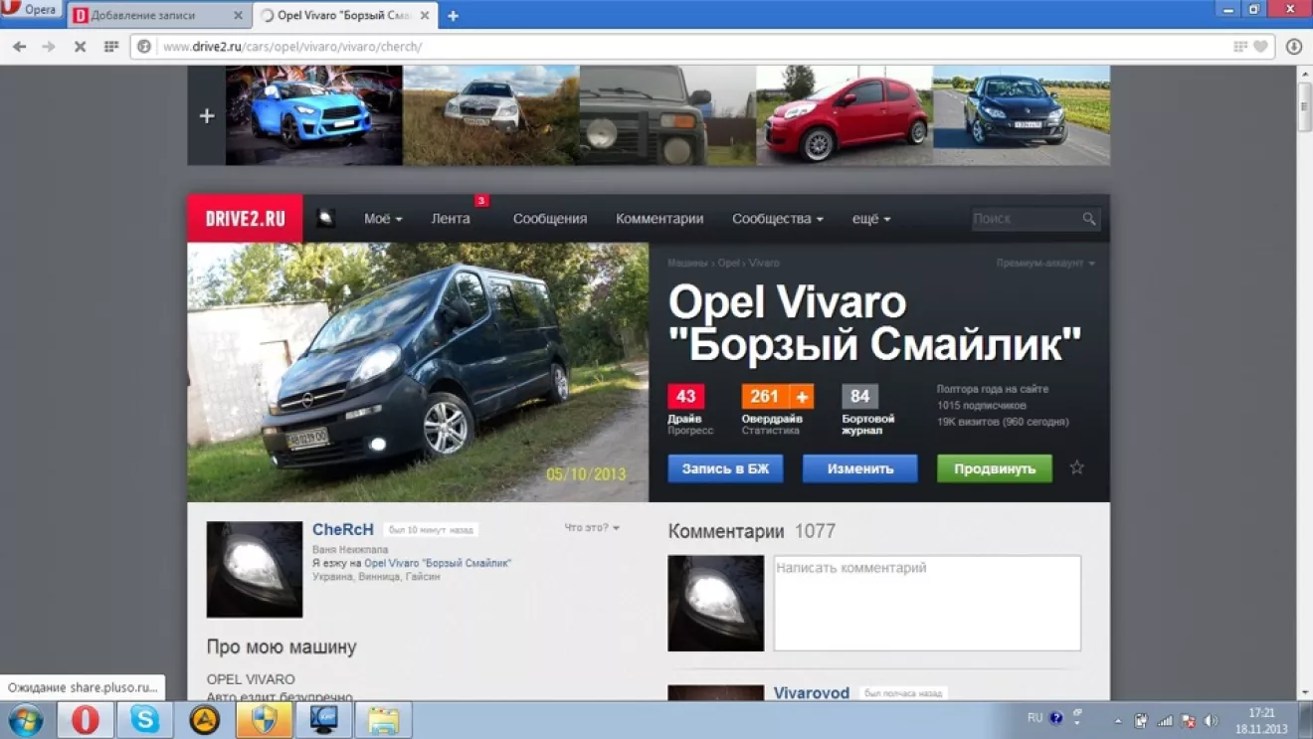This screenshot has width=1313, height=739.
Task: Click the 'Изменить' button
Action: [860, 468]
